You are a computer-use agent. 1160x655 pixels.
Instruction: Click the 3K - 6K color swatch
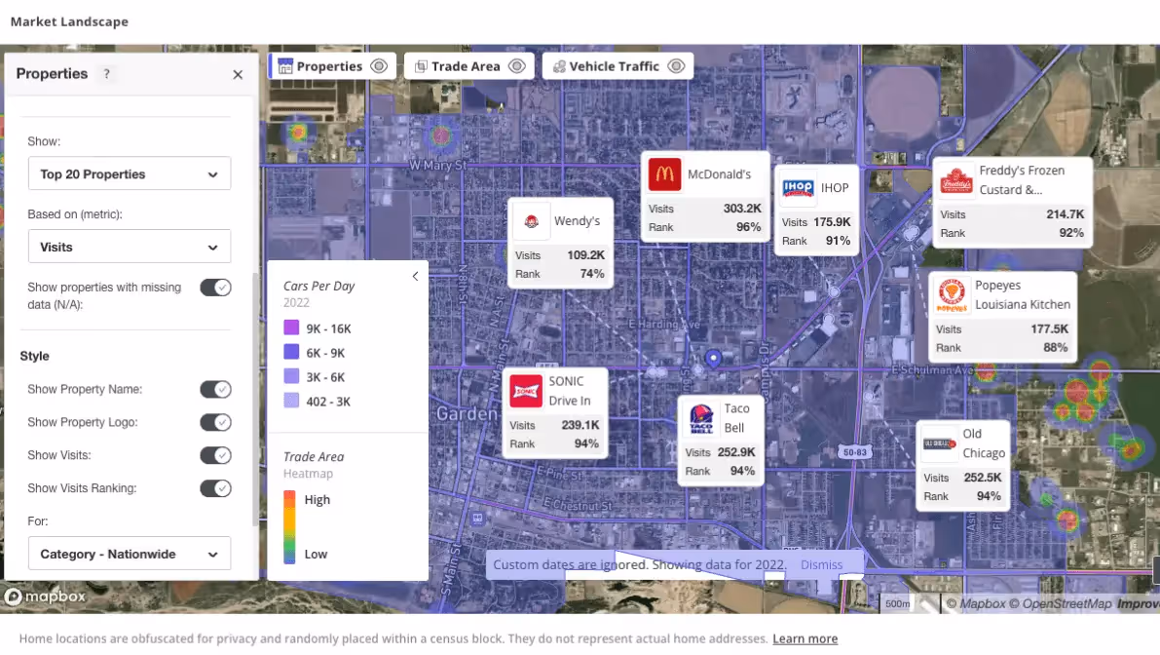click(x=291, y=376)
